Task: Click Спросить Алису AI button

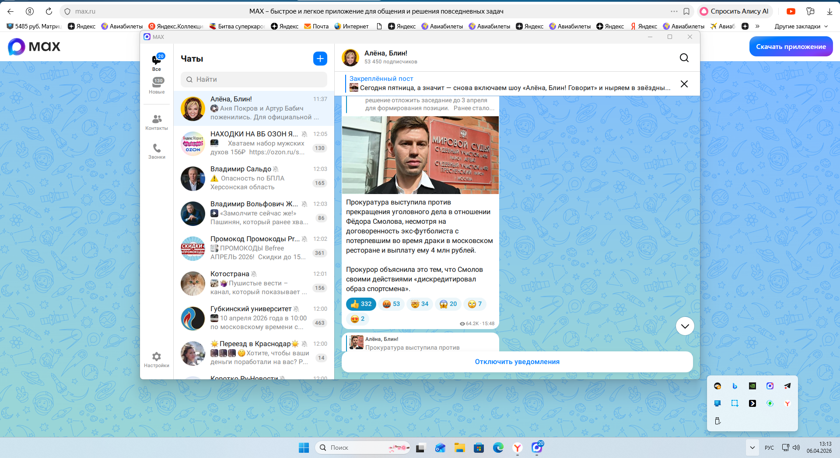Action: [x=735, y=11]
